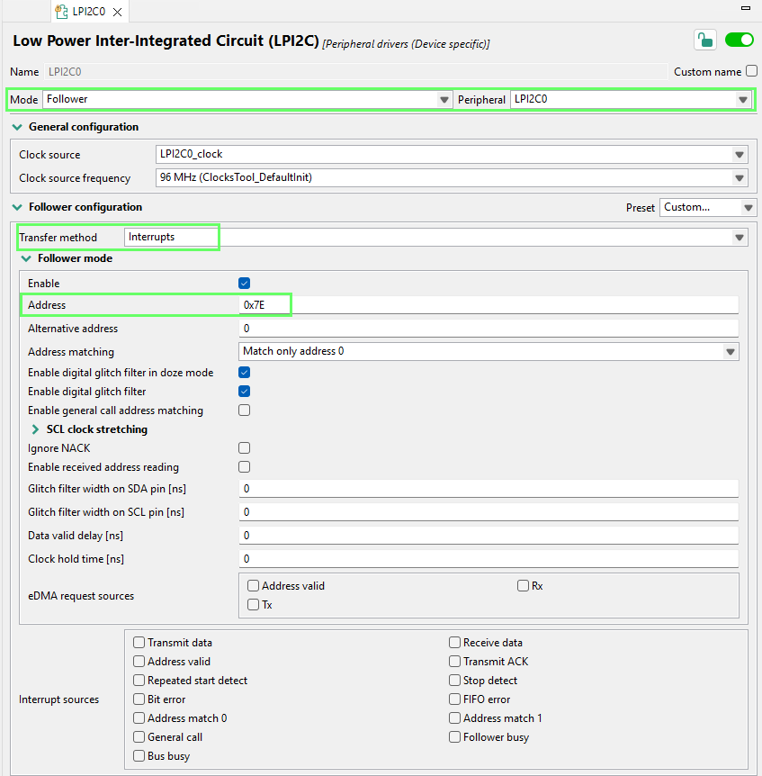Enable the General call interrupt source
The image size is (762, 776).
click(x=139, y=737)
